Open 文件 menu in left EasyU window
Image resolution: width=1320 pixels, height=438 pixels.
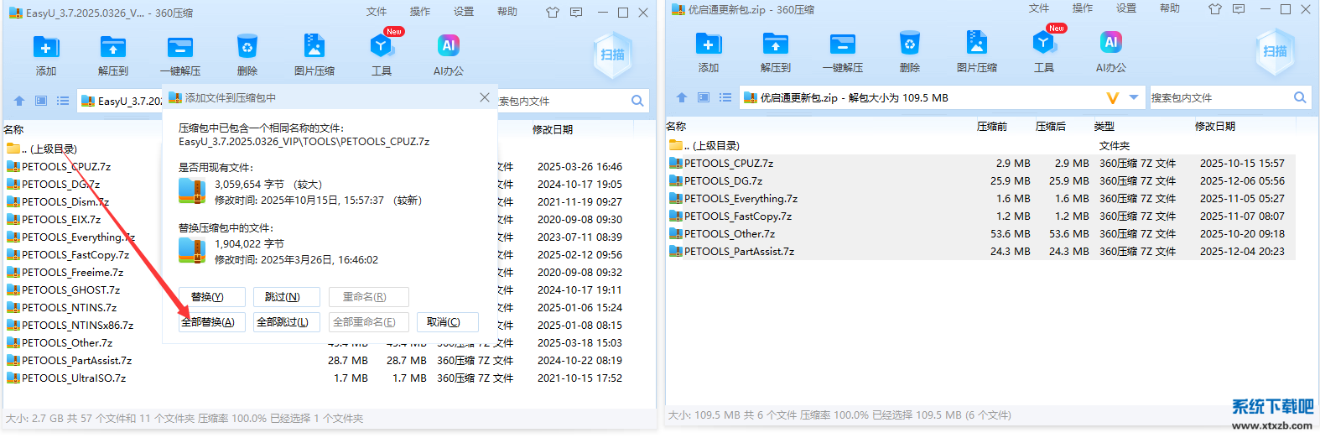(377, 12)
